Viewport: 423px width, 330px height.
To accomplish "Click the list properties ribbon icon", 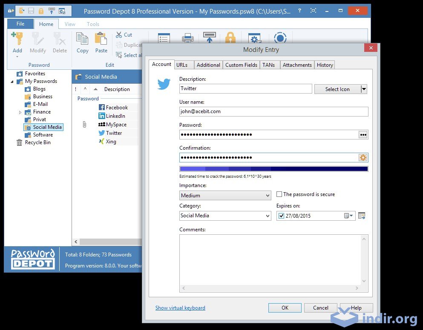I will 164,38.
